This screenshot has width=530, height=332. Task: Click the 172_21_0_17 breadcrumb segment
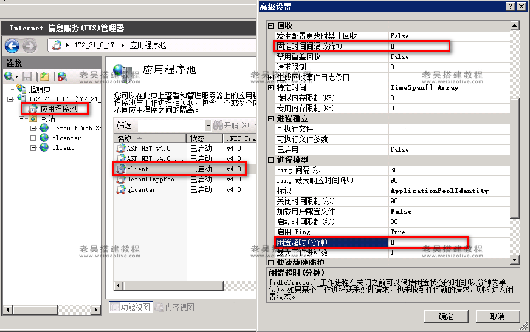[94, 45]
